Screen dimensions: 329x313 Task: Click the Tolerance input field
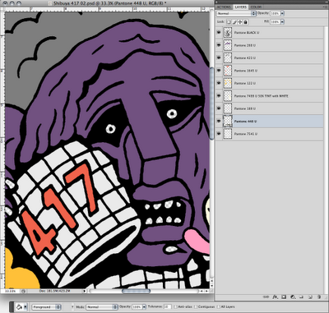pos(167,307)
